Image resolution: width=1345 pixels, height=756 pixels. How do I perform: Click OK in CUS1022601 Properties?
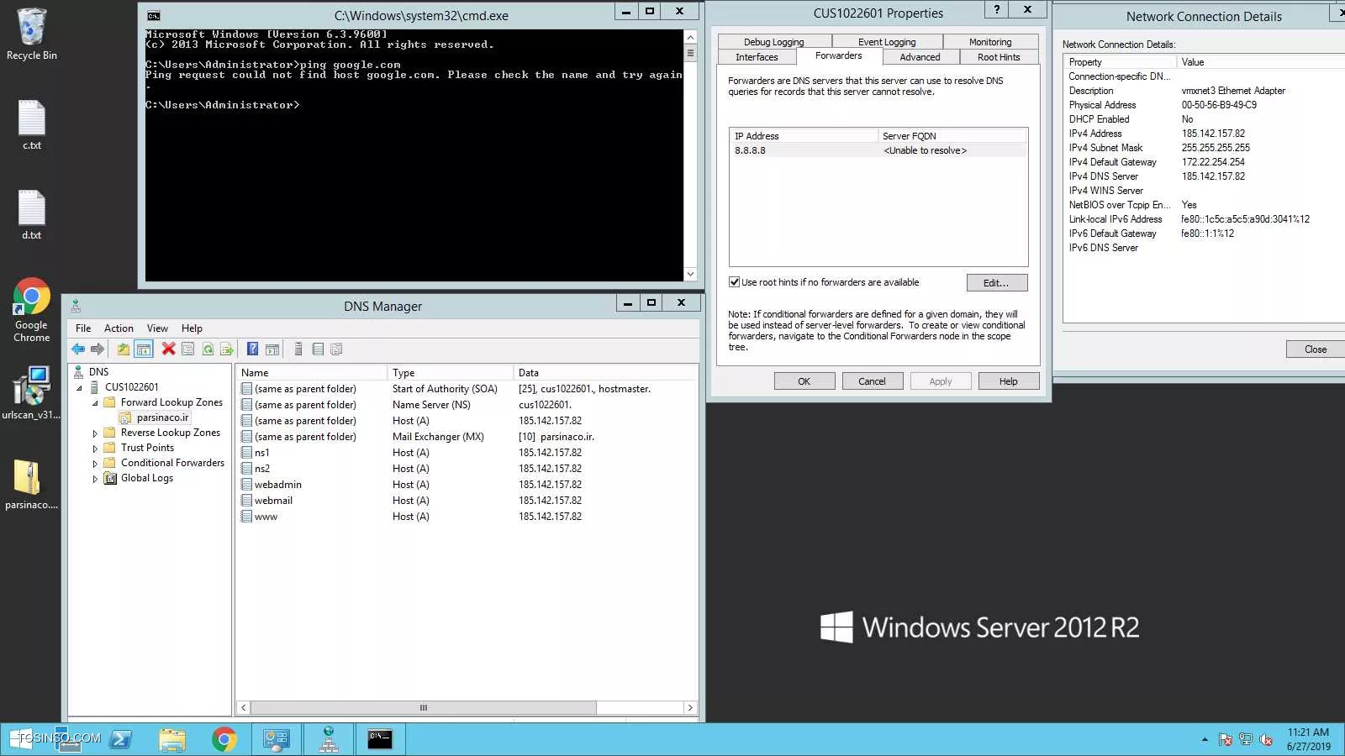804,381
